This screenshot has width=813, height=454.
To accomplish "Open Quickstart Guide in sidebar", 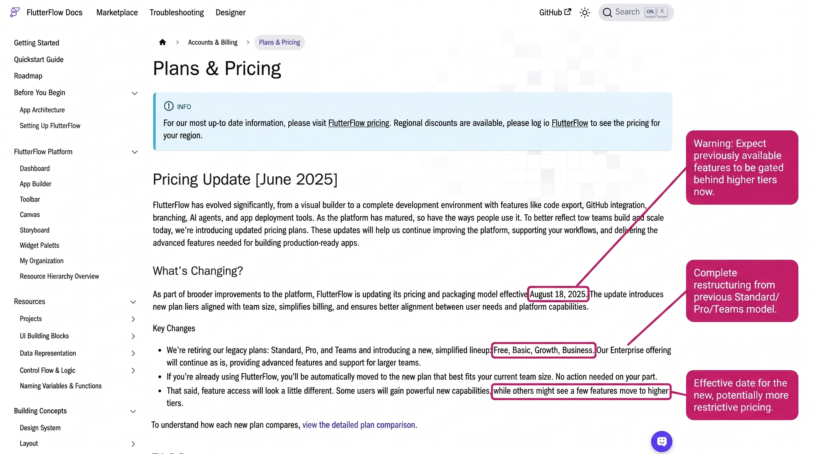I will pyautogui.click(x=38, y=59).
